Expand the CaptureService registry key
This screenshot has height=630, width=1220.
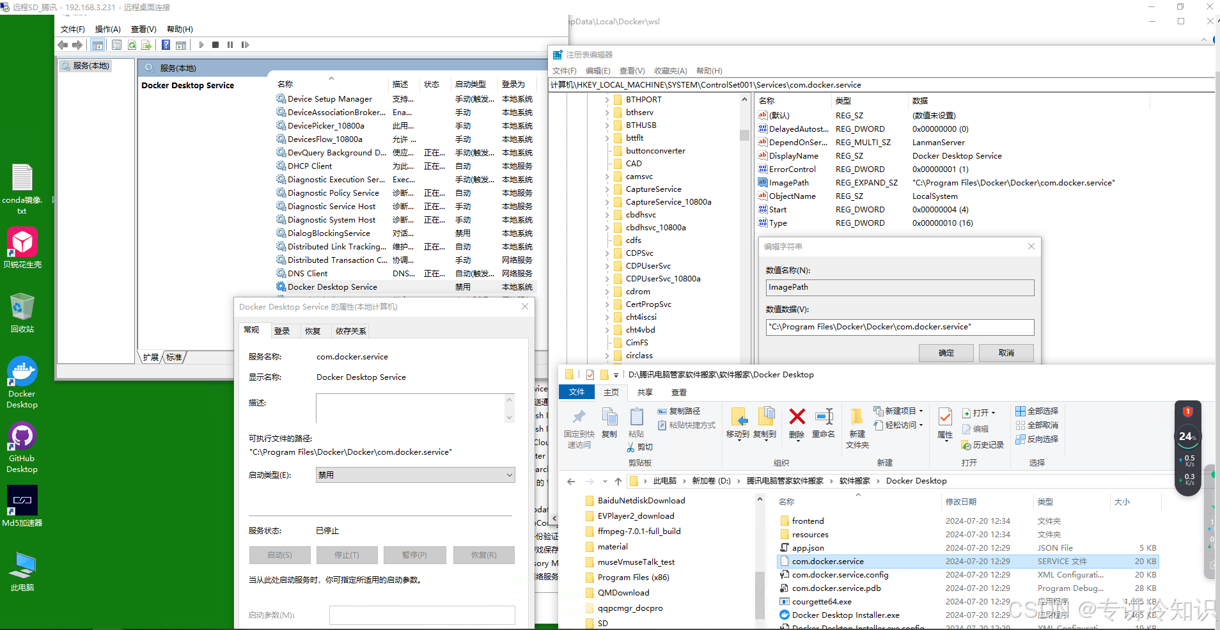tap(607, 189)
